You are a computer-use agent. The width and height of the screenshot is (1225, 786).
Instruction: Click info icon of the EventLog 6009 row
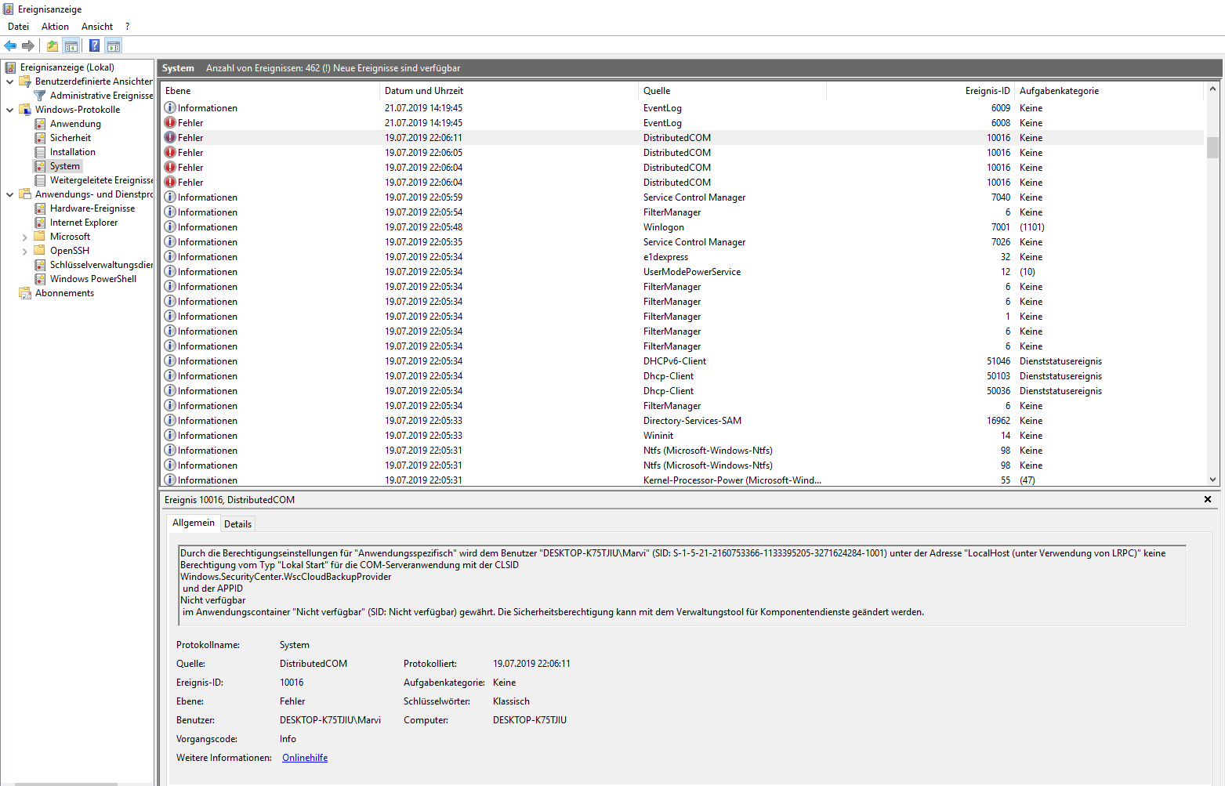tap(170, 107)
